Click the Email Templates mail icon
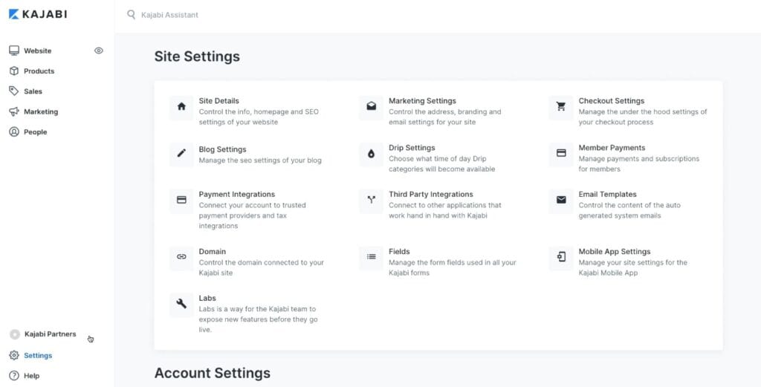This screenshot has height=387, width=761. (x=561, y=200)
